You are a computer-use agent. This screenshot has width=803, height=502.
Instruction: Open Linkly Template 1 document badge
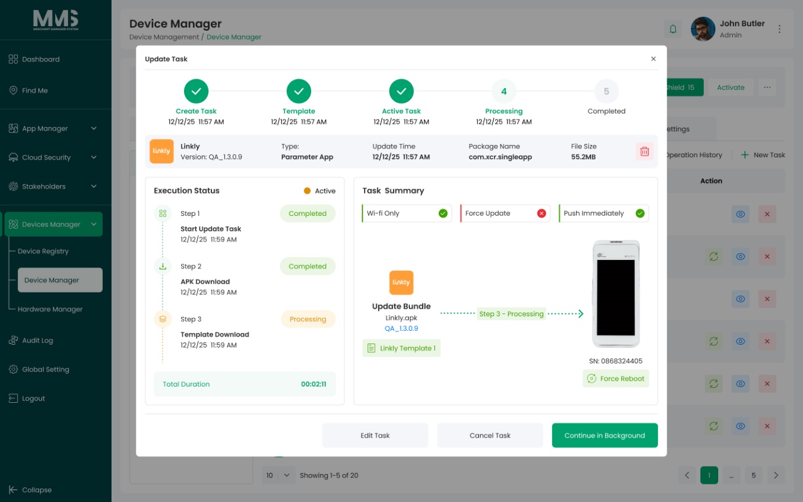(401, 348)
